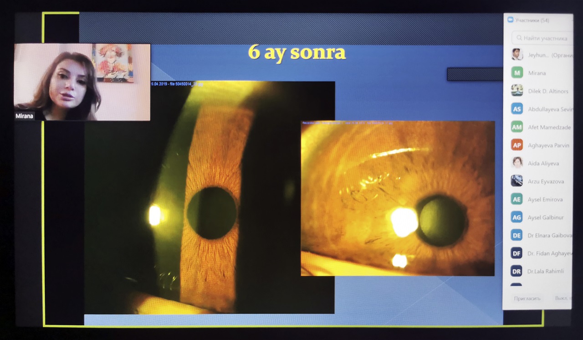Click Aida Aliyeva's profile photo avatar
The height and width of the screenshot is (340, 583).
pyautogui.click(x=517, y=163)
